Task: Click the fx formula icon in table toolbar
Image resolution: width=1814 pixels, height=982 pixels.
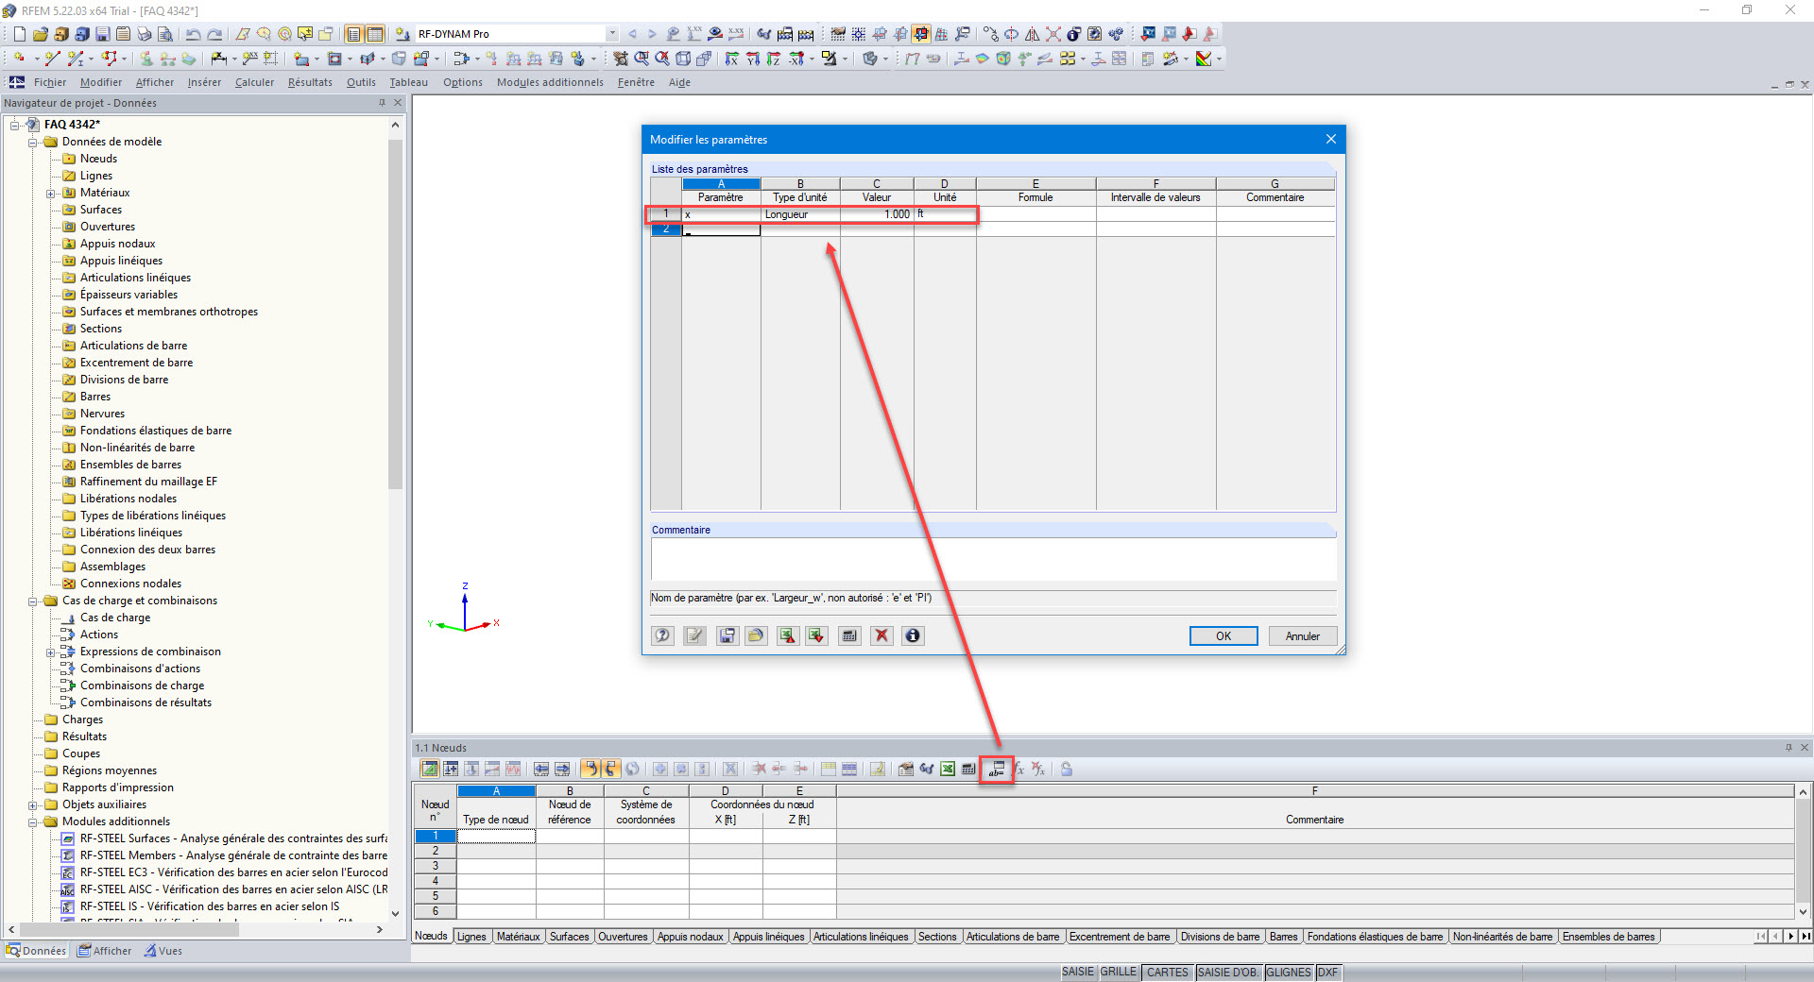Action: point(1018,770)
